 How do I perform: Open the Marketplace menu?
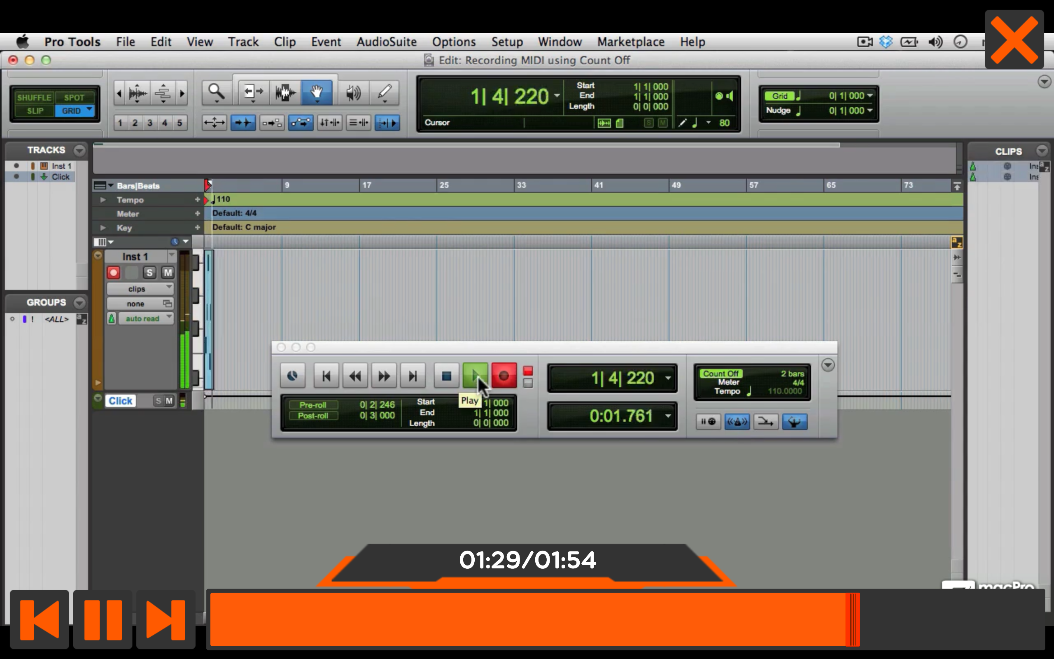pos(631,42)
